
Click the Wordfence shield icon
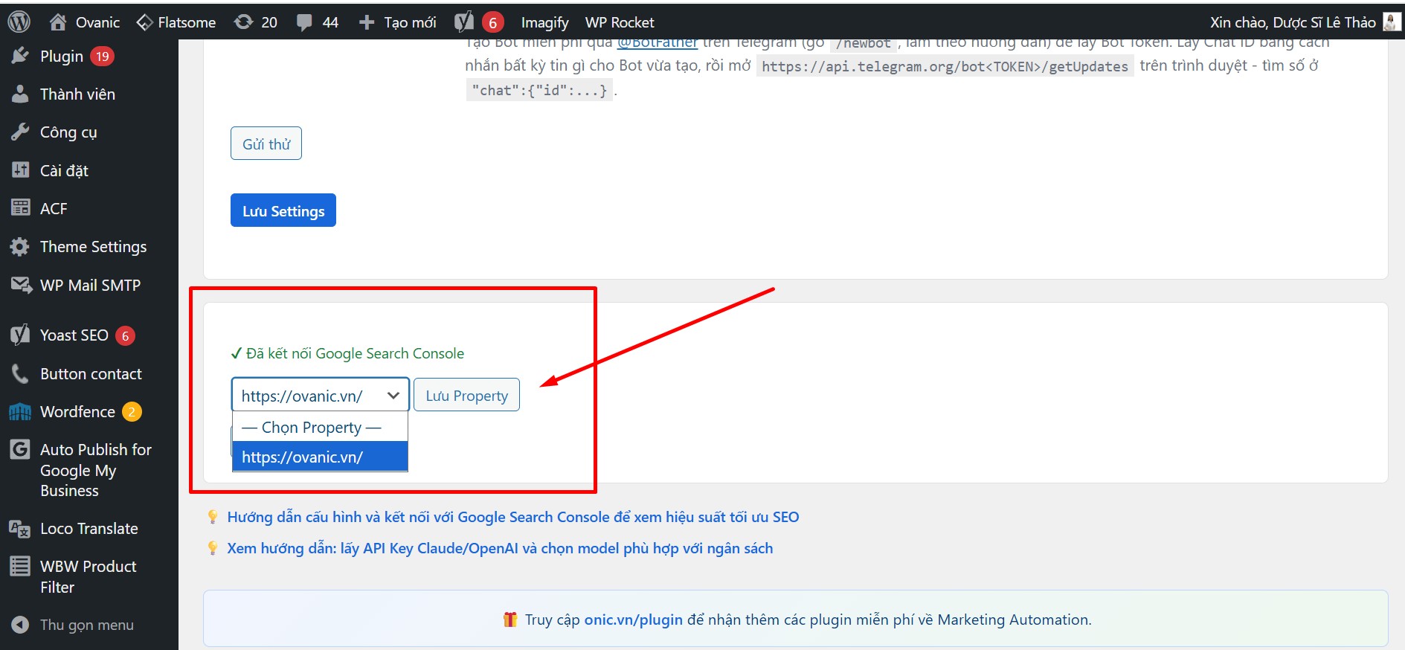coord(20,411)
